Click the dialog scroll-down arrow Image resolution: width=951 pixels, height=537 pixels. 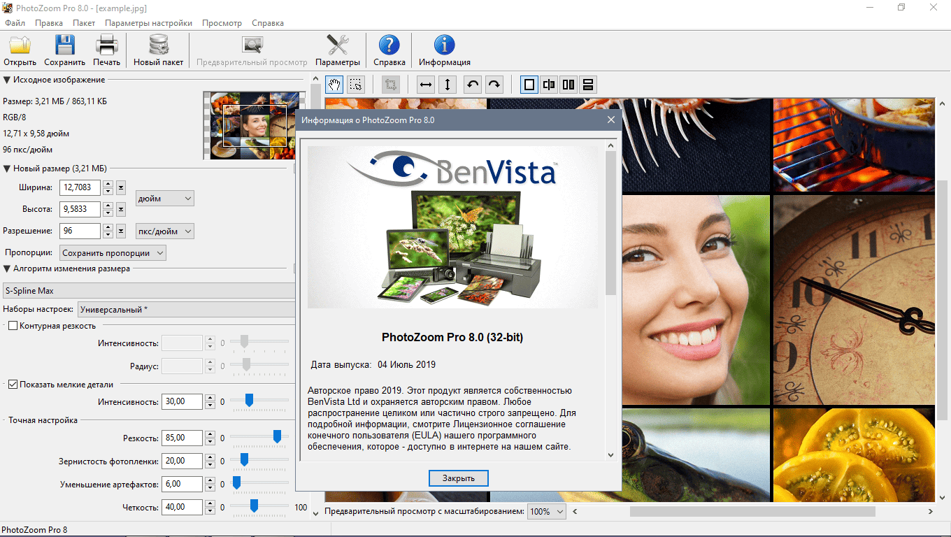coord(610,454)
